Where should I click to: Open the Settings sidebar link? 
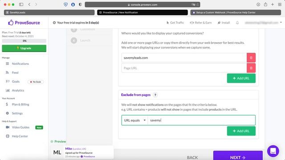(x=17, y=113)
